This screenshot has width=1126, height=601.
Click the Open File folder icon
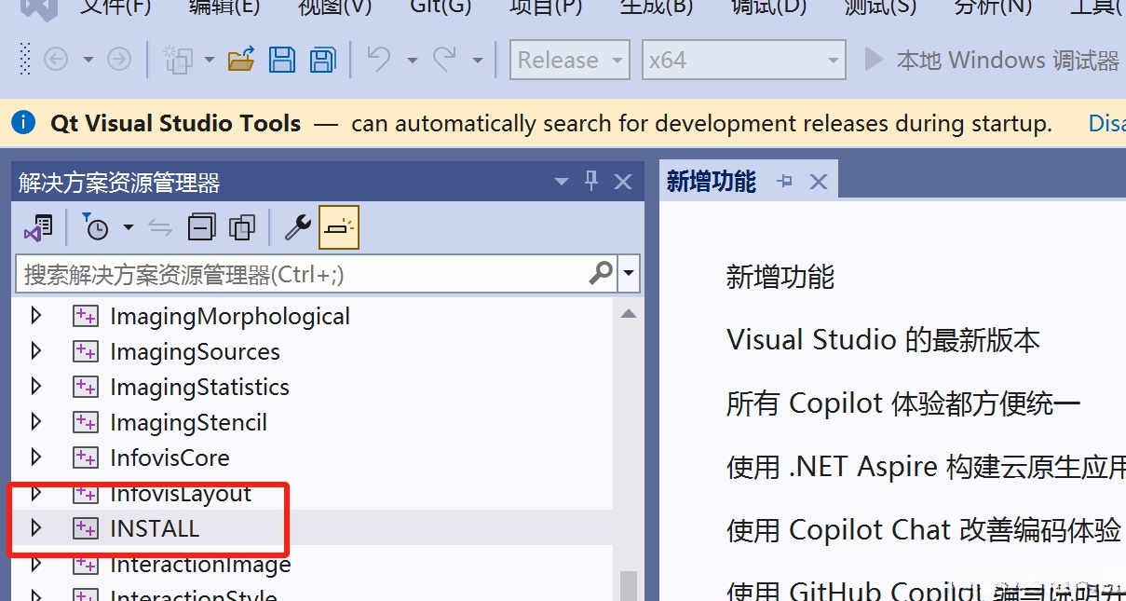[241, 60]
